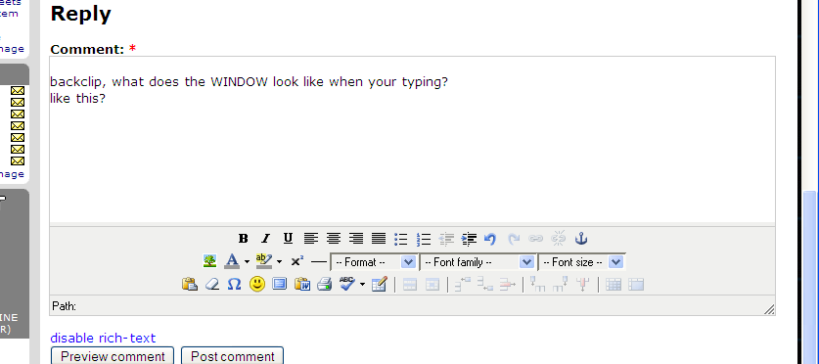Open the Font family dropdown

[477, 262]
